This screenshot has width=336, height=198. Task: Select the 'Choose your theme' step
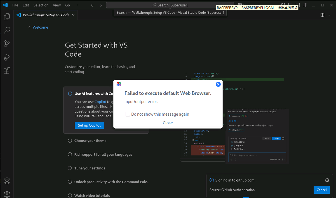coord(90,141)
